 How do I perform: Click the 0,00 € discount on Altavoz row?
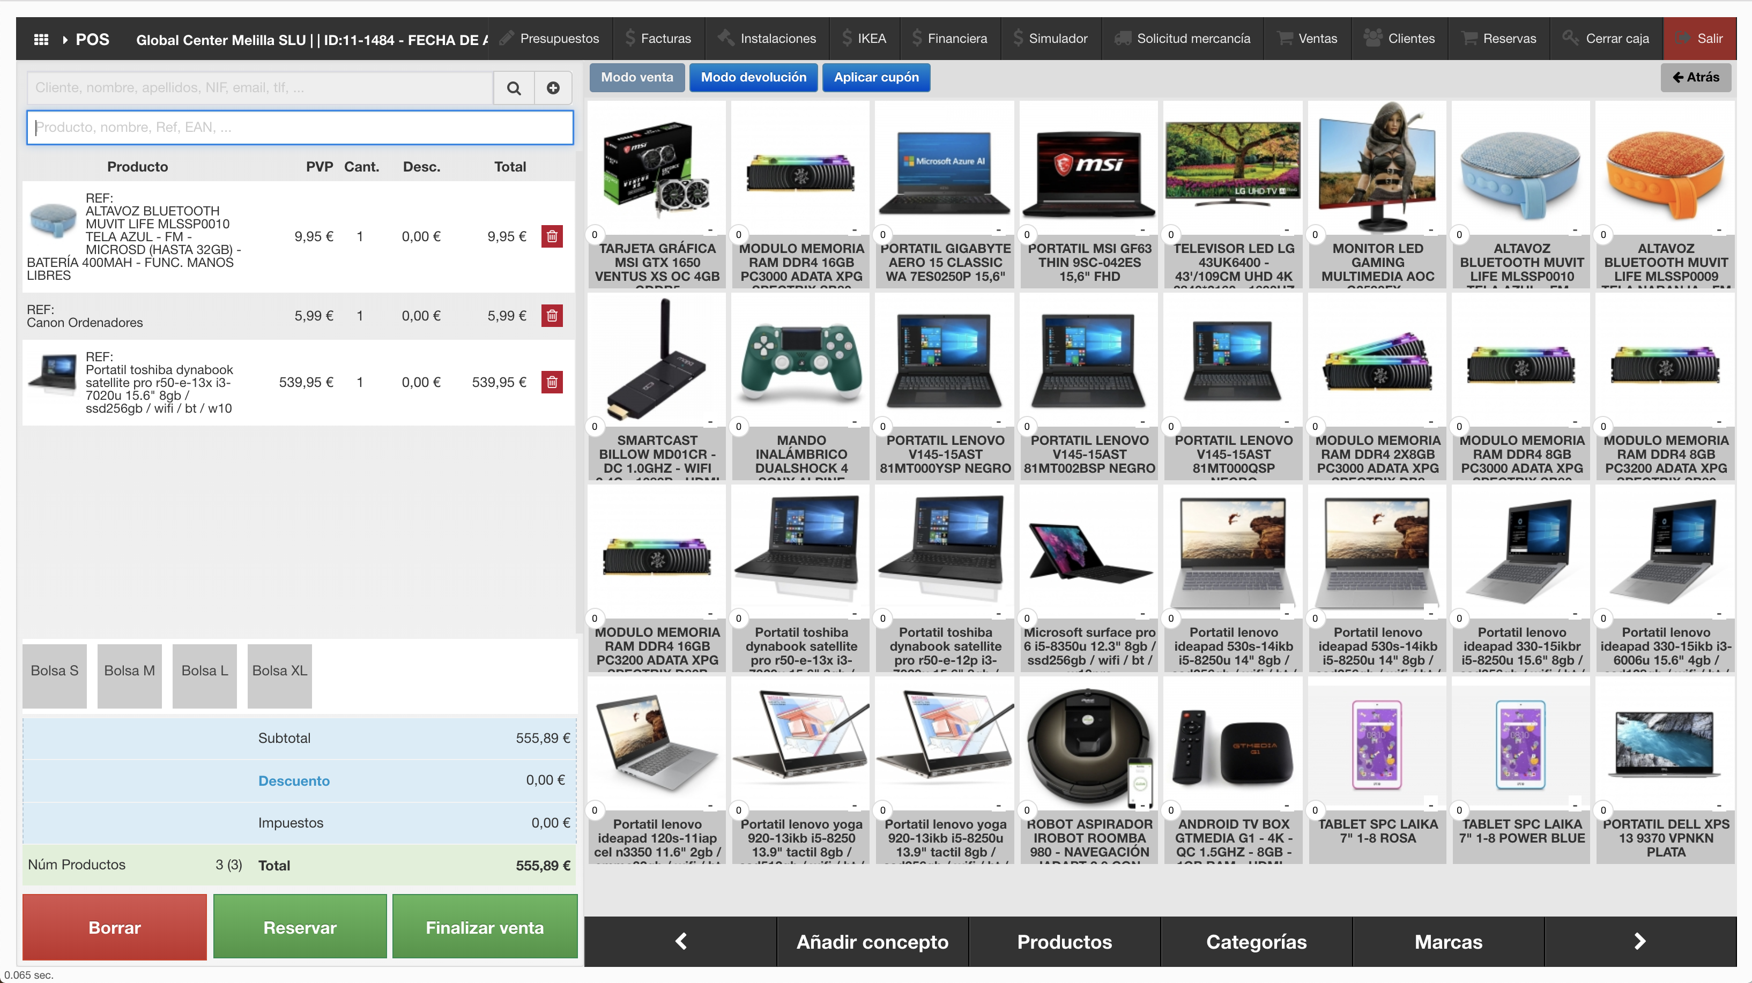[x=421, y=236]
